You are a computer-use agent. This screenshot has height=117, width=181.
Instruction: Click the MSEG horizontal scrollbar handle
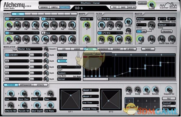click(96, 79)
